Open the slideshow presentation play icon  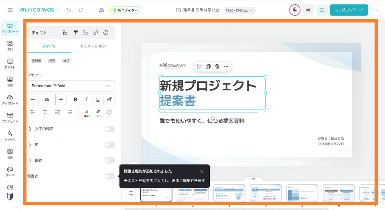(322, 10)
